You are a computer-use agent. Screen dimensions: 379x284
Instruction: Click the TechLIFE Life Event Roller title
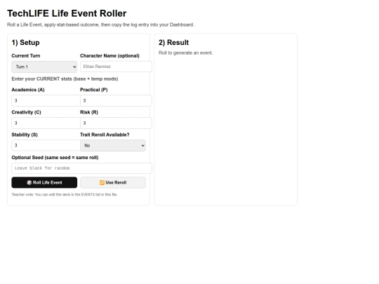click(x=67, y=13)
